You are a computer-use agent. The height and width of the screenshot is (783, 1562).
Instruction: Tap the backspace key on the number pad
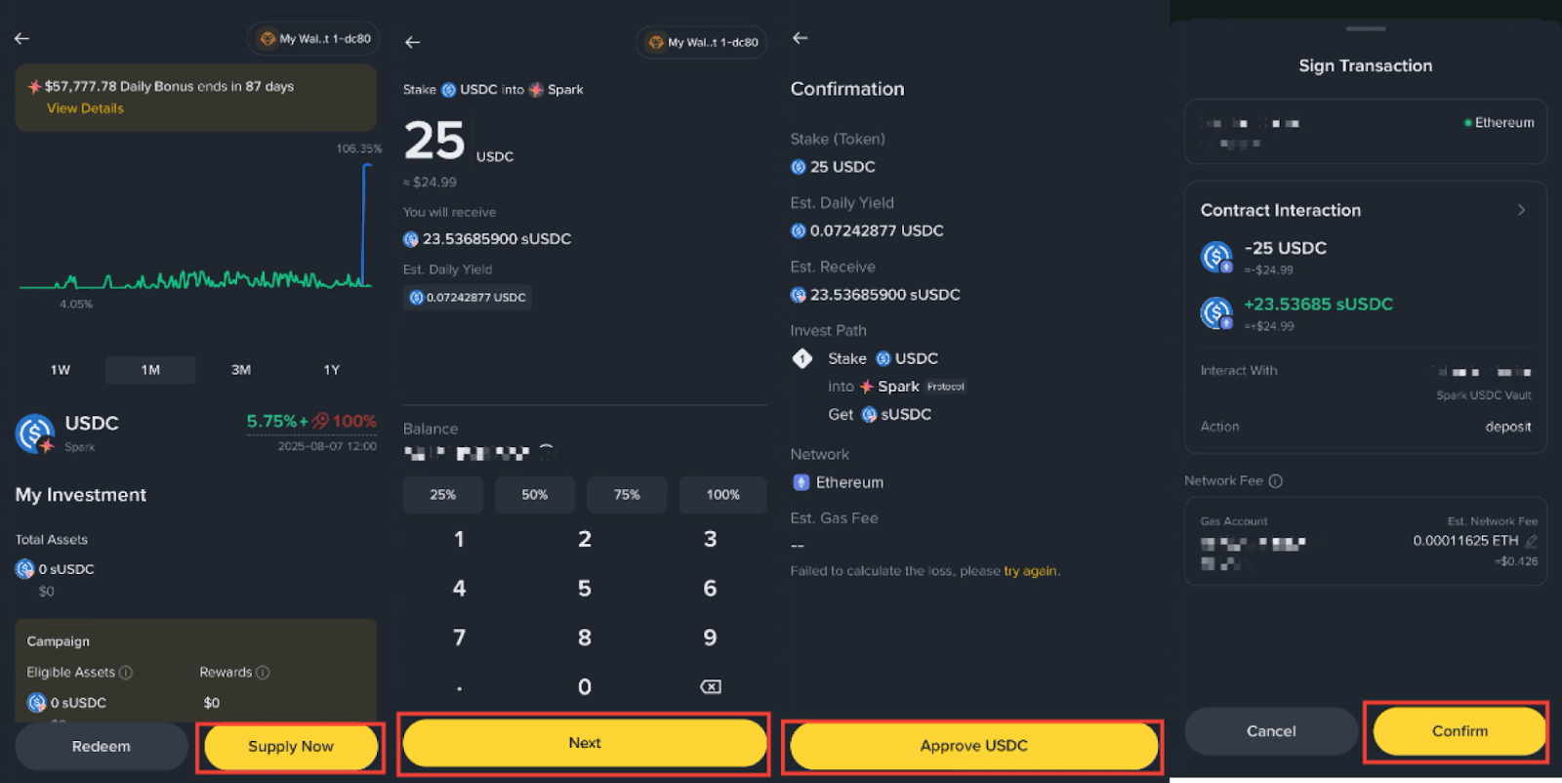click(711, 687)
